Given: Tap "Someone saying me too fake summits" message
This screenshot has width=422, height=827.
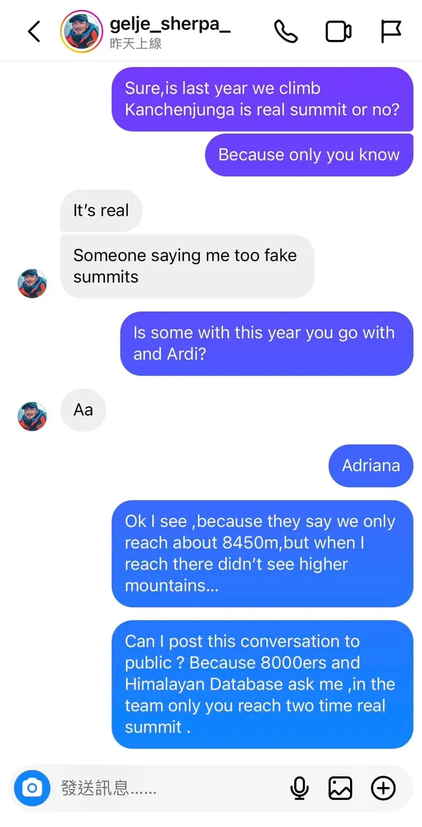Looking at the screenshot, I should coord(187,266).
